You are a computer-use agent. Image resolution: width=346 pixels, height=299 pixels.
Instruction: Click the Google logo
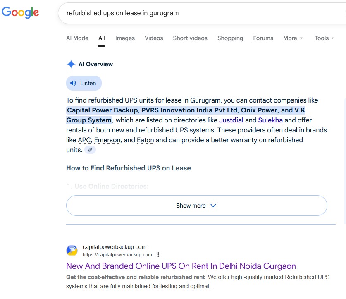[x=20, y=12]
